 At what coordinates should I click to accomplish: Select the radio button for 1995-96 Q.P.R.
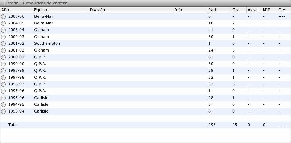coord(3,91)
